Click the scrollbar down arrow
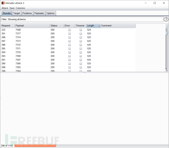This screenshot has height=148, width=169. (167, 70)
